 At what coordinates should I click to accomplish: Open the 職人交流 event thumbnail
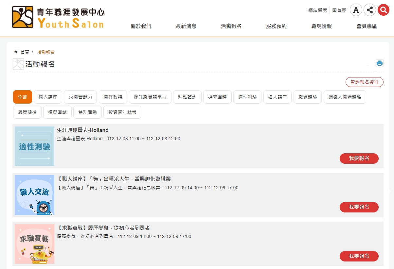(34, 195)
